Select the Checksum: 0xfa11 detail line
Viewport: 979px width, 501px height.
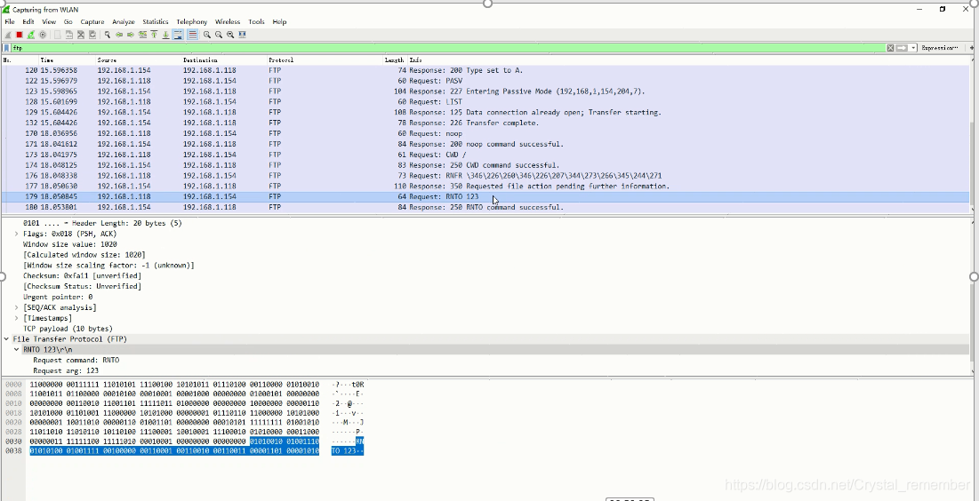coord(82,275)
